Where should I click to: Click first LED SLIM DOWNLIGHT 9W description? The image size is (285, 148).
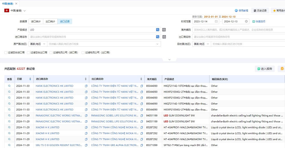tap(179, 116)
